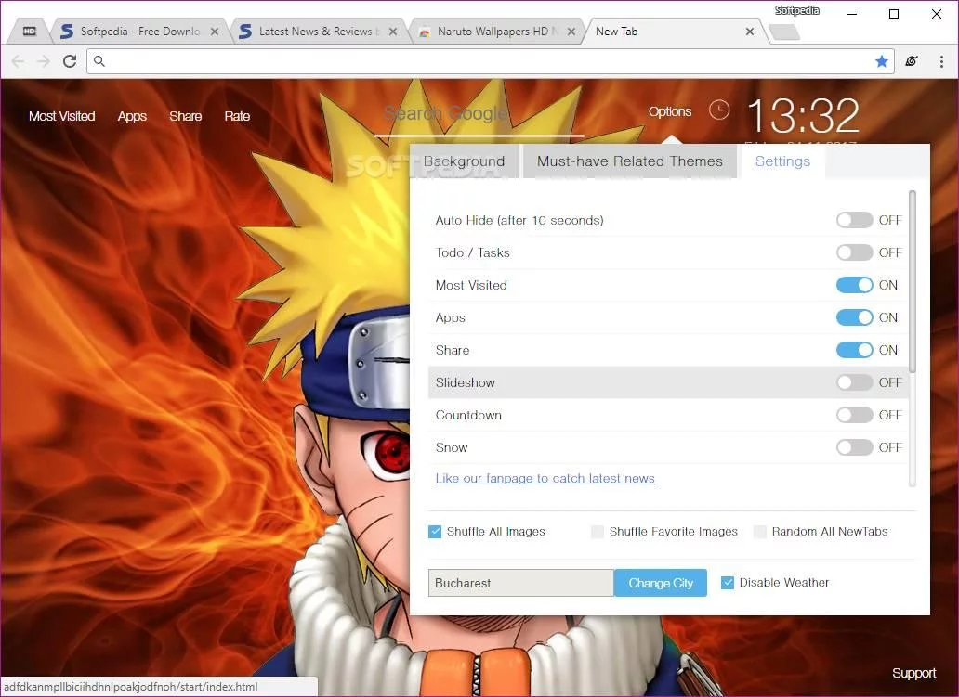Switch to Latest News & Reviews browser tab
The width and height of the screenshot is (959, 697).
tap(319, 32)
